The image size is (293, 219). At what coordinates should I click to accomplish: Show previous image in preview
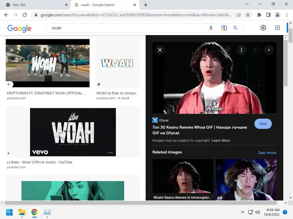point(255,50)
